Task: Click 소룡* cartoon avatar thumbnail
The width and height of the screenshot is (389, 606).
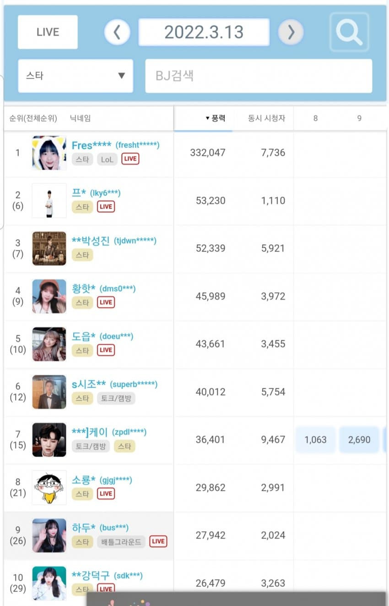Action: [49, 488]
